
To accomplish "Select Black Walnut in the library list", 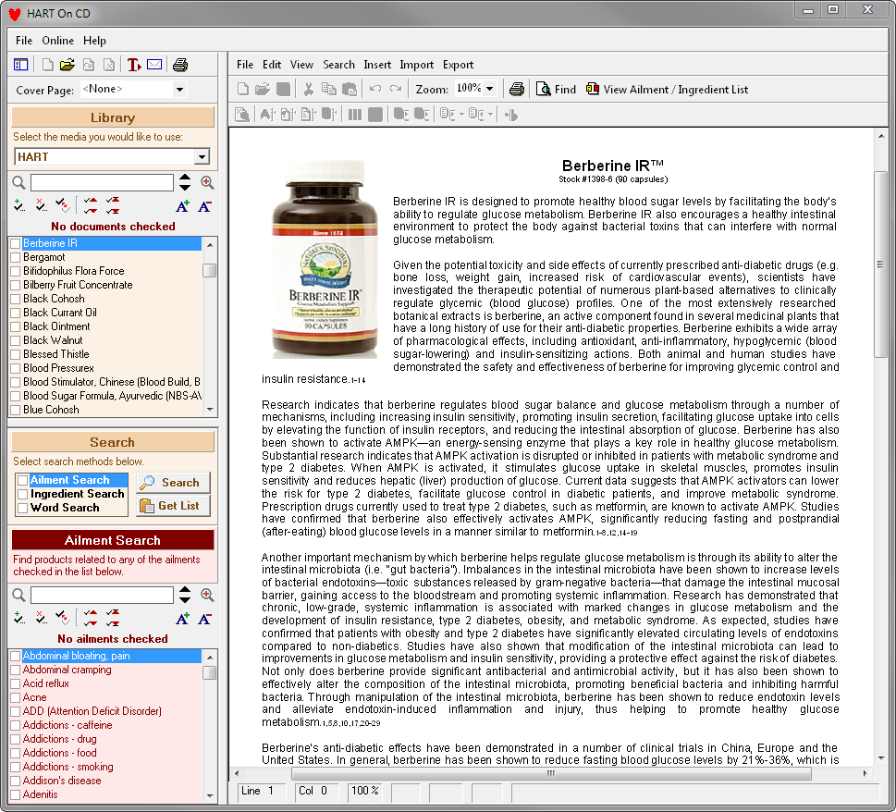I will (x=53, y=340).
